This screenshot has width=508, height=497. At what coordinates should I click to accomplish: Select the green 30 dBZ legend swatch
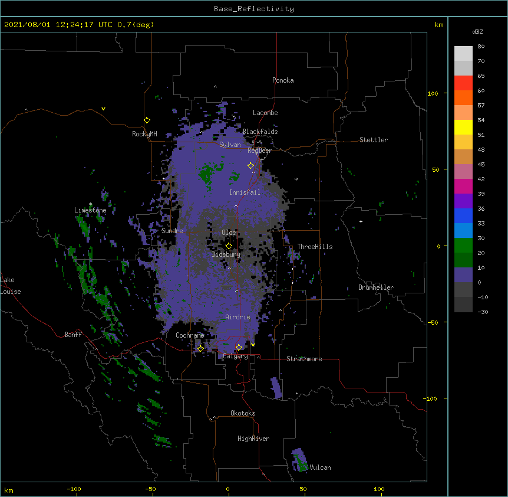[x=463, y=246]
